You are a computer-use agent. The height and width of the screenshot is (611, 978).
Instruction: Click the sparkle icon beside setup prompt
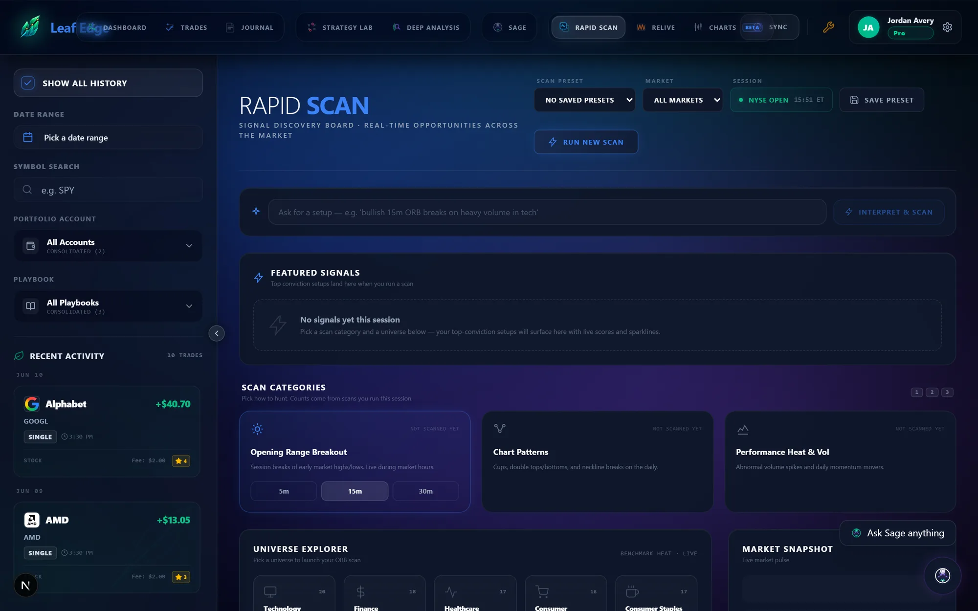coord(256,212)
